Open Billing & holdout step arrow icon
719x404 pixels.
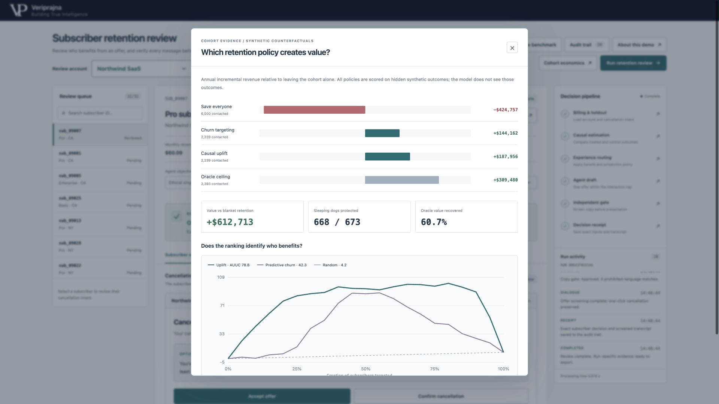(658, 114)
